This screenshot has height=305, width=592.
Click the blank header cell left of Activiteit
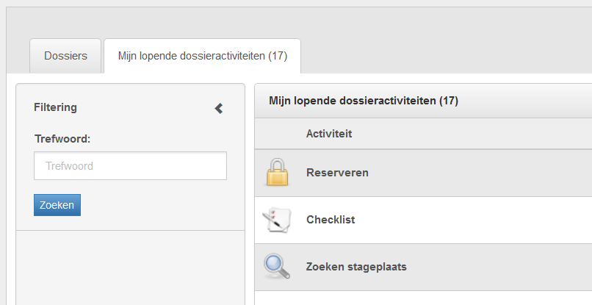coord(277,134)
